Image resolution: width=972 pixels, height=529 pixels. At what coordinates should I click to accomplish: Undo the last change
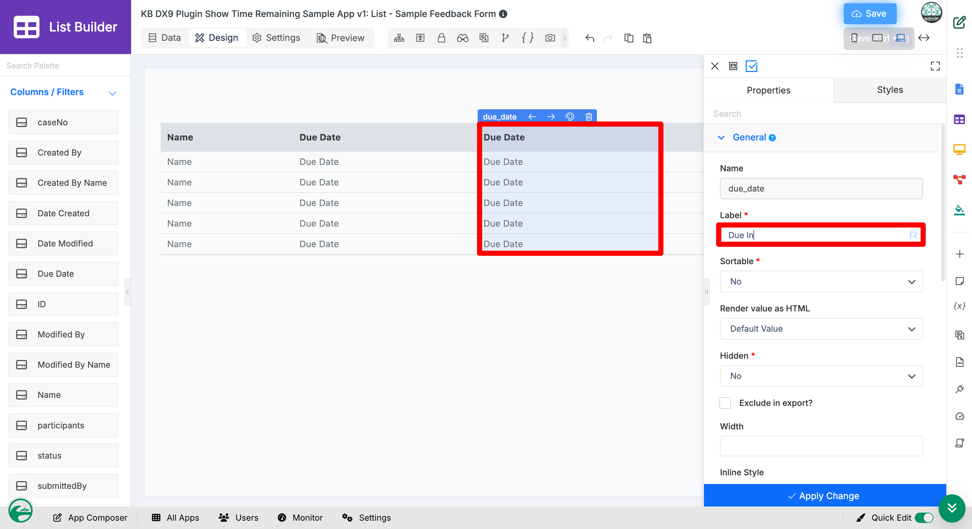590,38
